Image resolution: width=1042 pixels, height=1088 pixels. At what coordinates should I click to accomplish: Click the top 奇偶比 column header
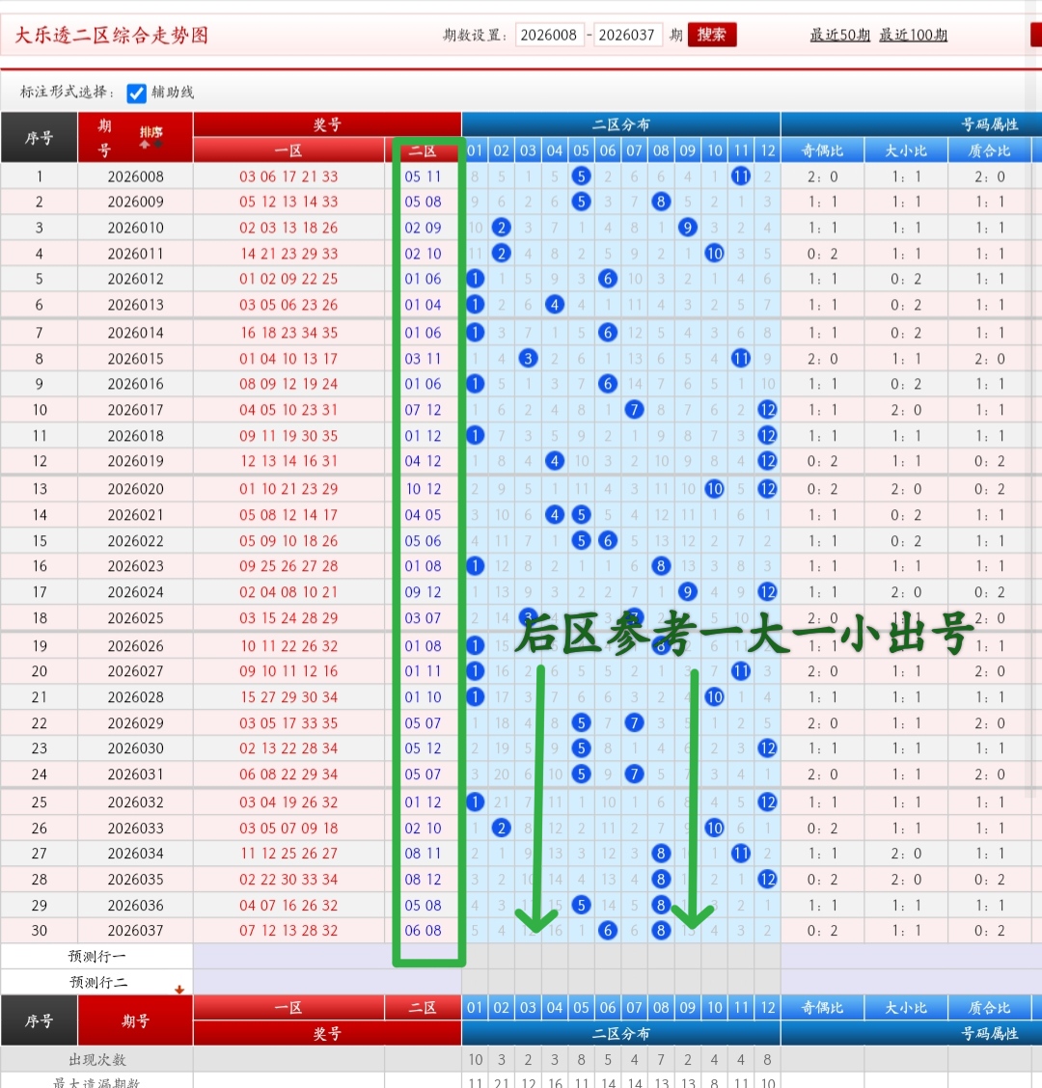pyautogui.click(x=823, y=150)
